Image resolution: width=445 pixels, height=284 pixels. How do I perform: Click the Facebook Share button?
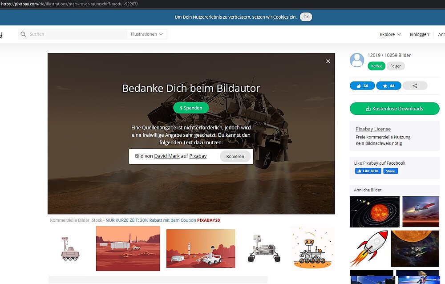pyautogui.click(x=390, y=171)
